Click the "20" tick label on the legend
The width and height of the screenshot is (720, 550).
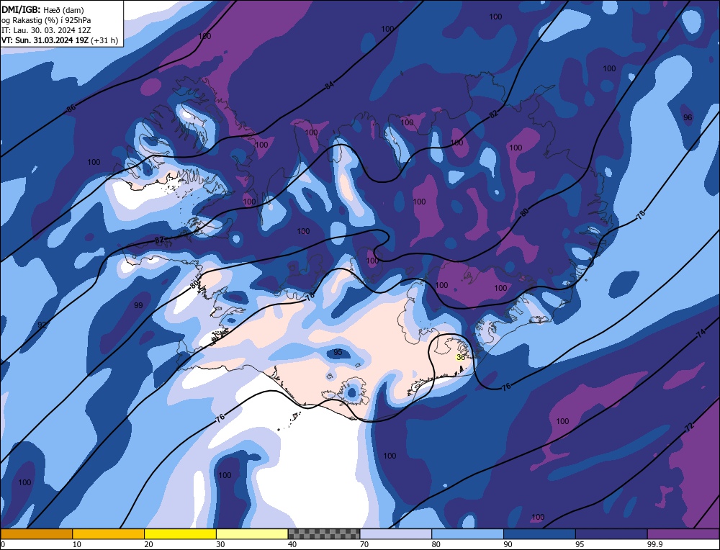[149, 544]
